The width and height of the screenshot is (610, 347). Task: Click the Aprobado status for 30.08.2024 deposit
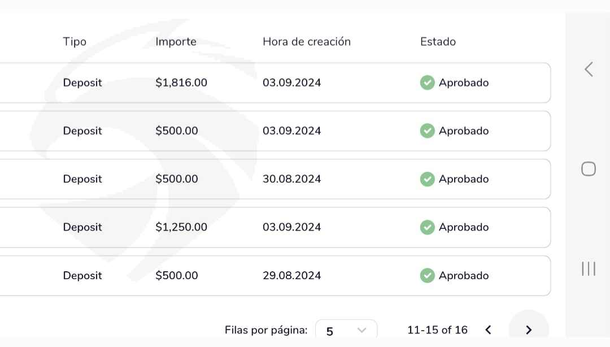[x=463, y=179]
